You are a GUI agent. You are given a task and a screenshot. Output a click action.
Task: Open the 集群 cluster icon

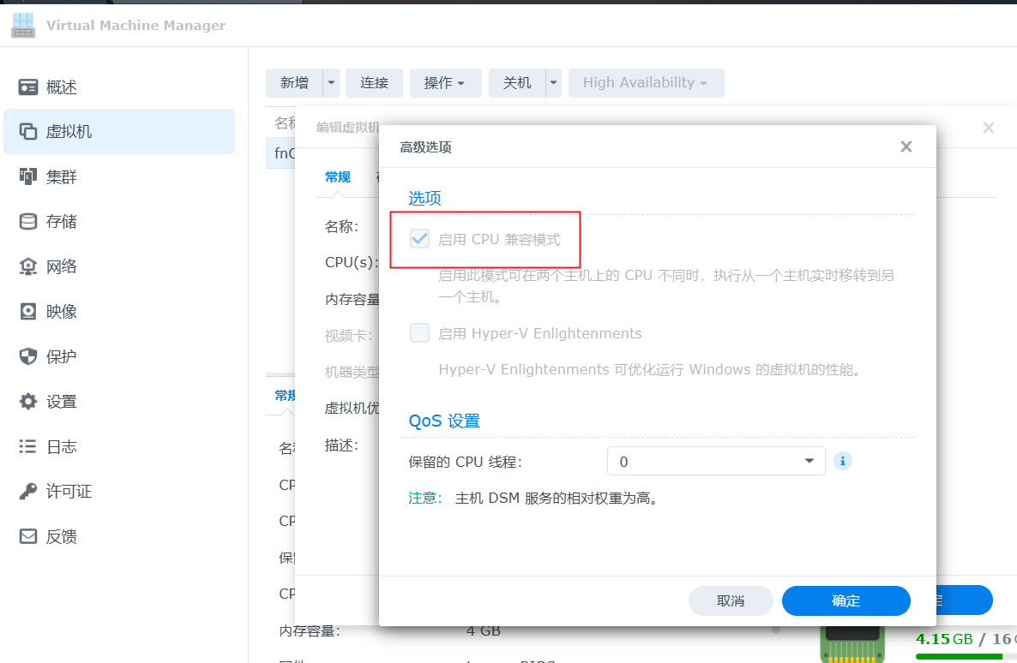(28, 176)
